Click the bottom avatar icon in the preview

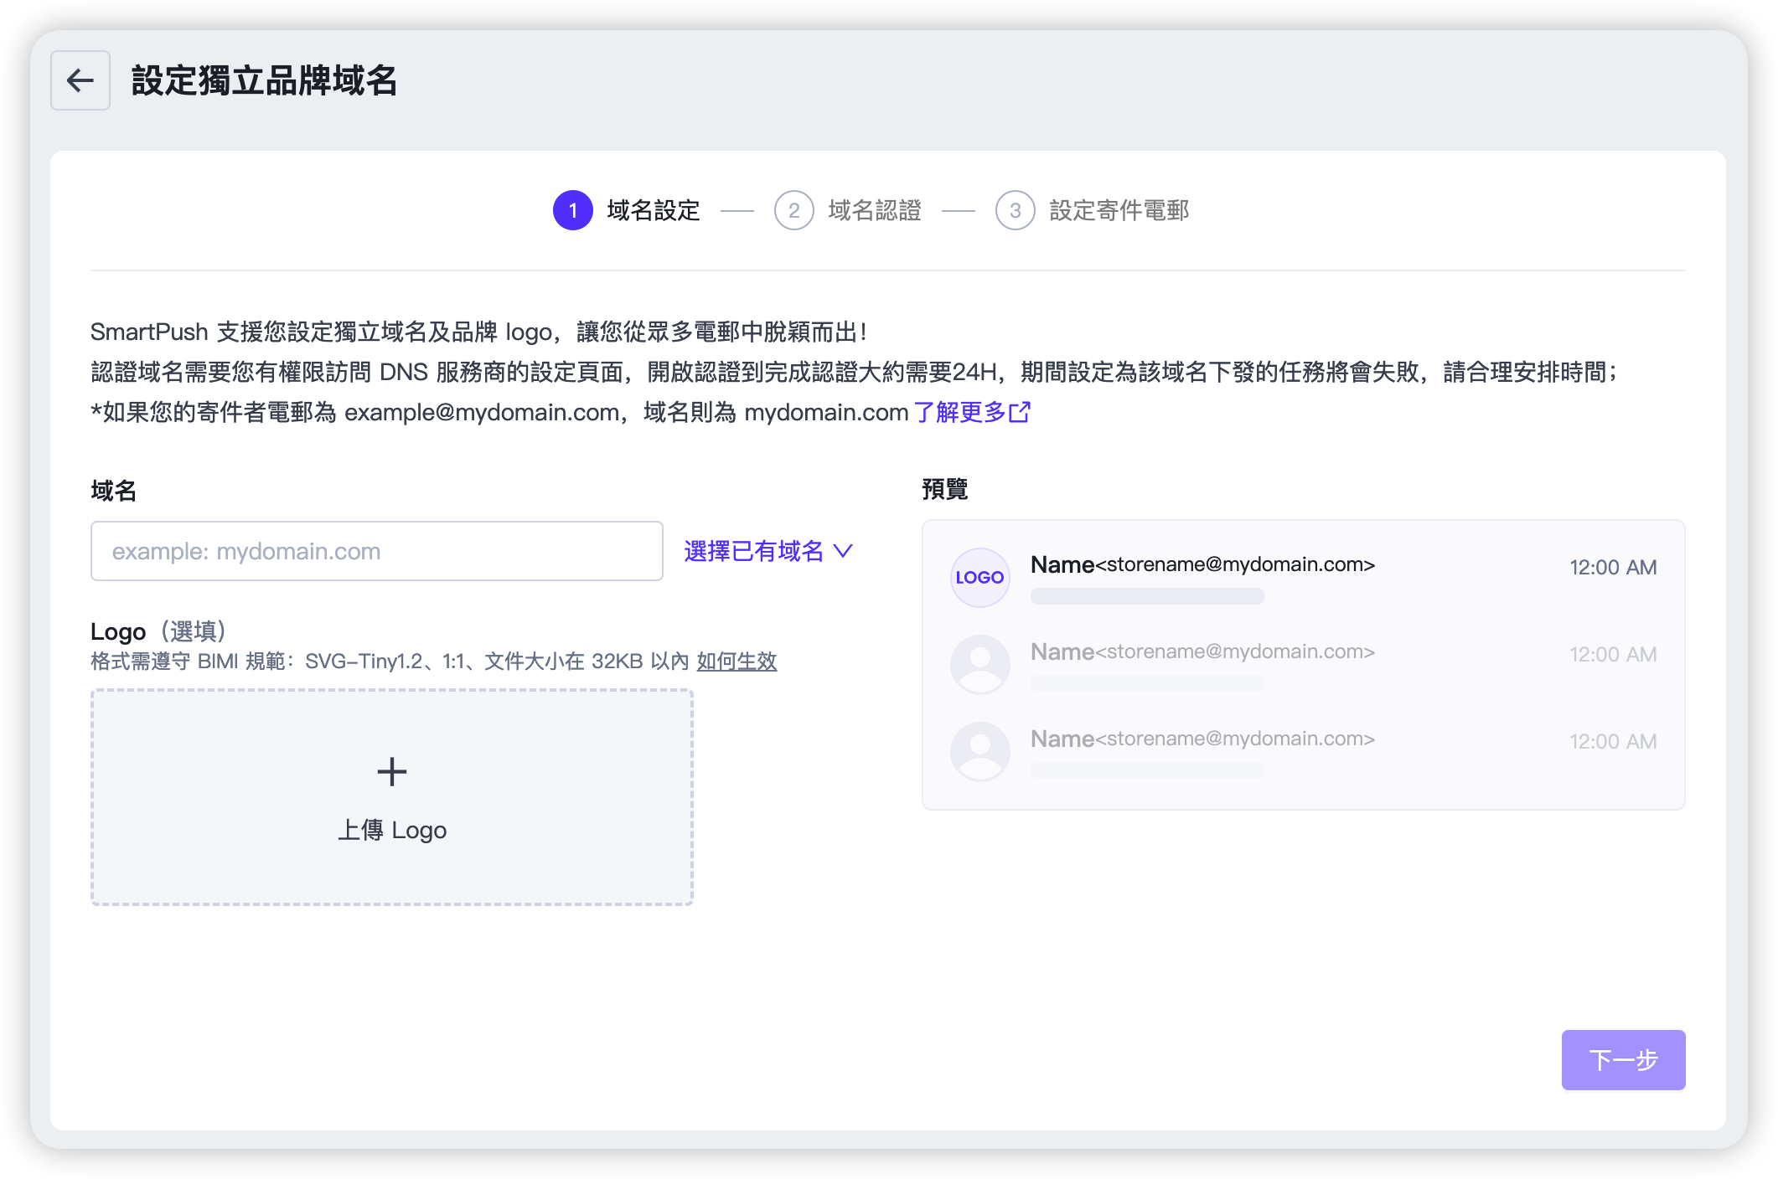pos(979,751)
